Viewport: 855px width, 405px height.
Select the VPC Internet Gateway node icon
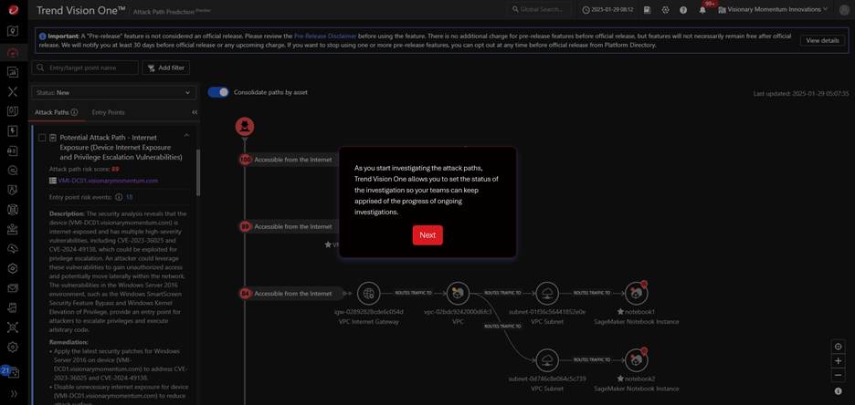(x=369, y=294)
